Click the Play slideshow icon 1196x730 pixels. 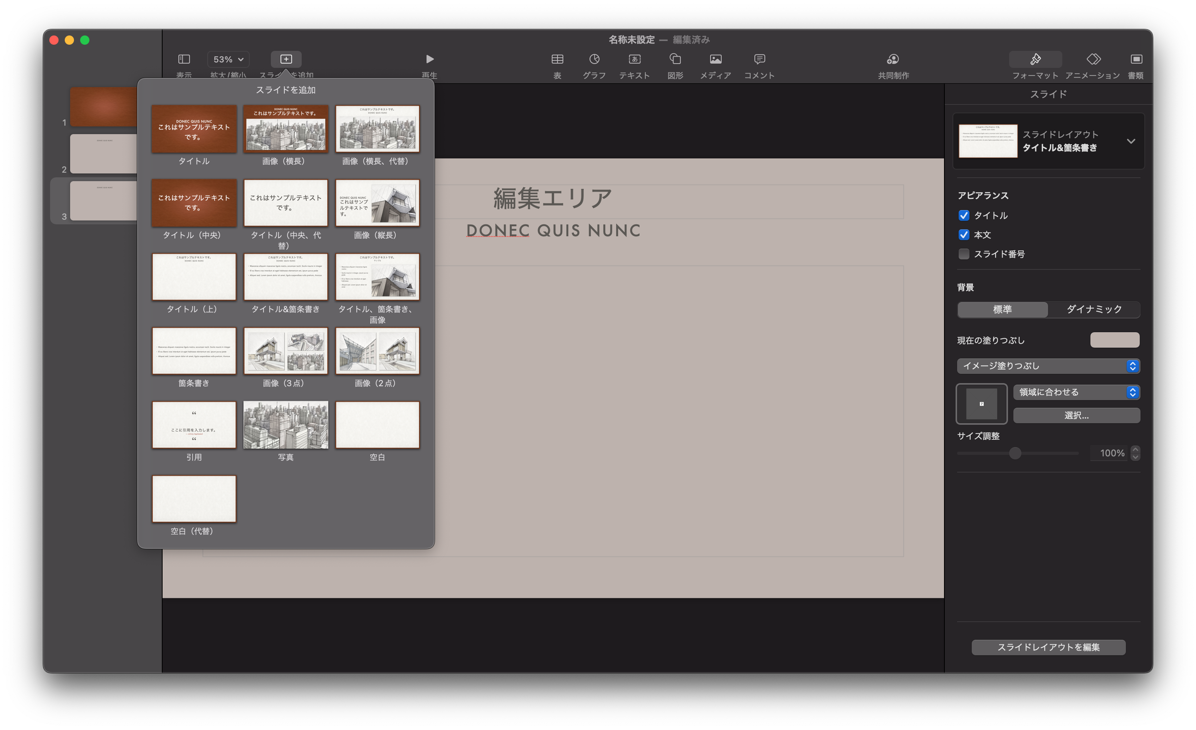[429, 59]
